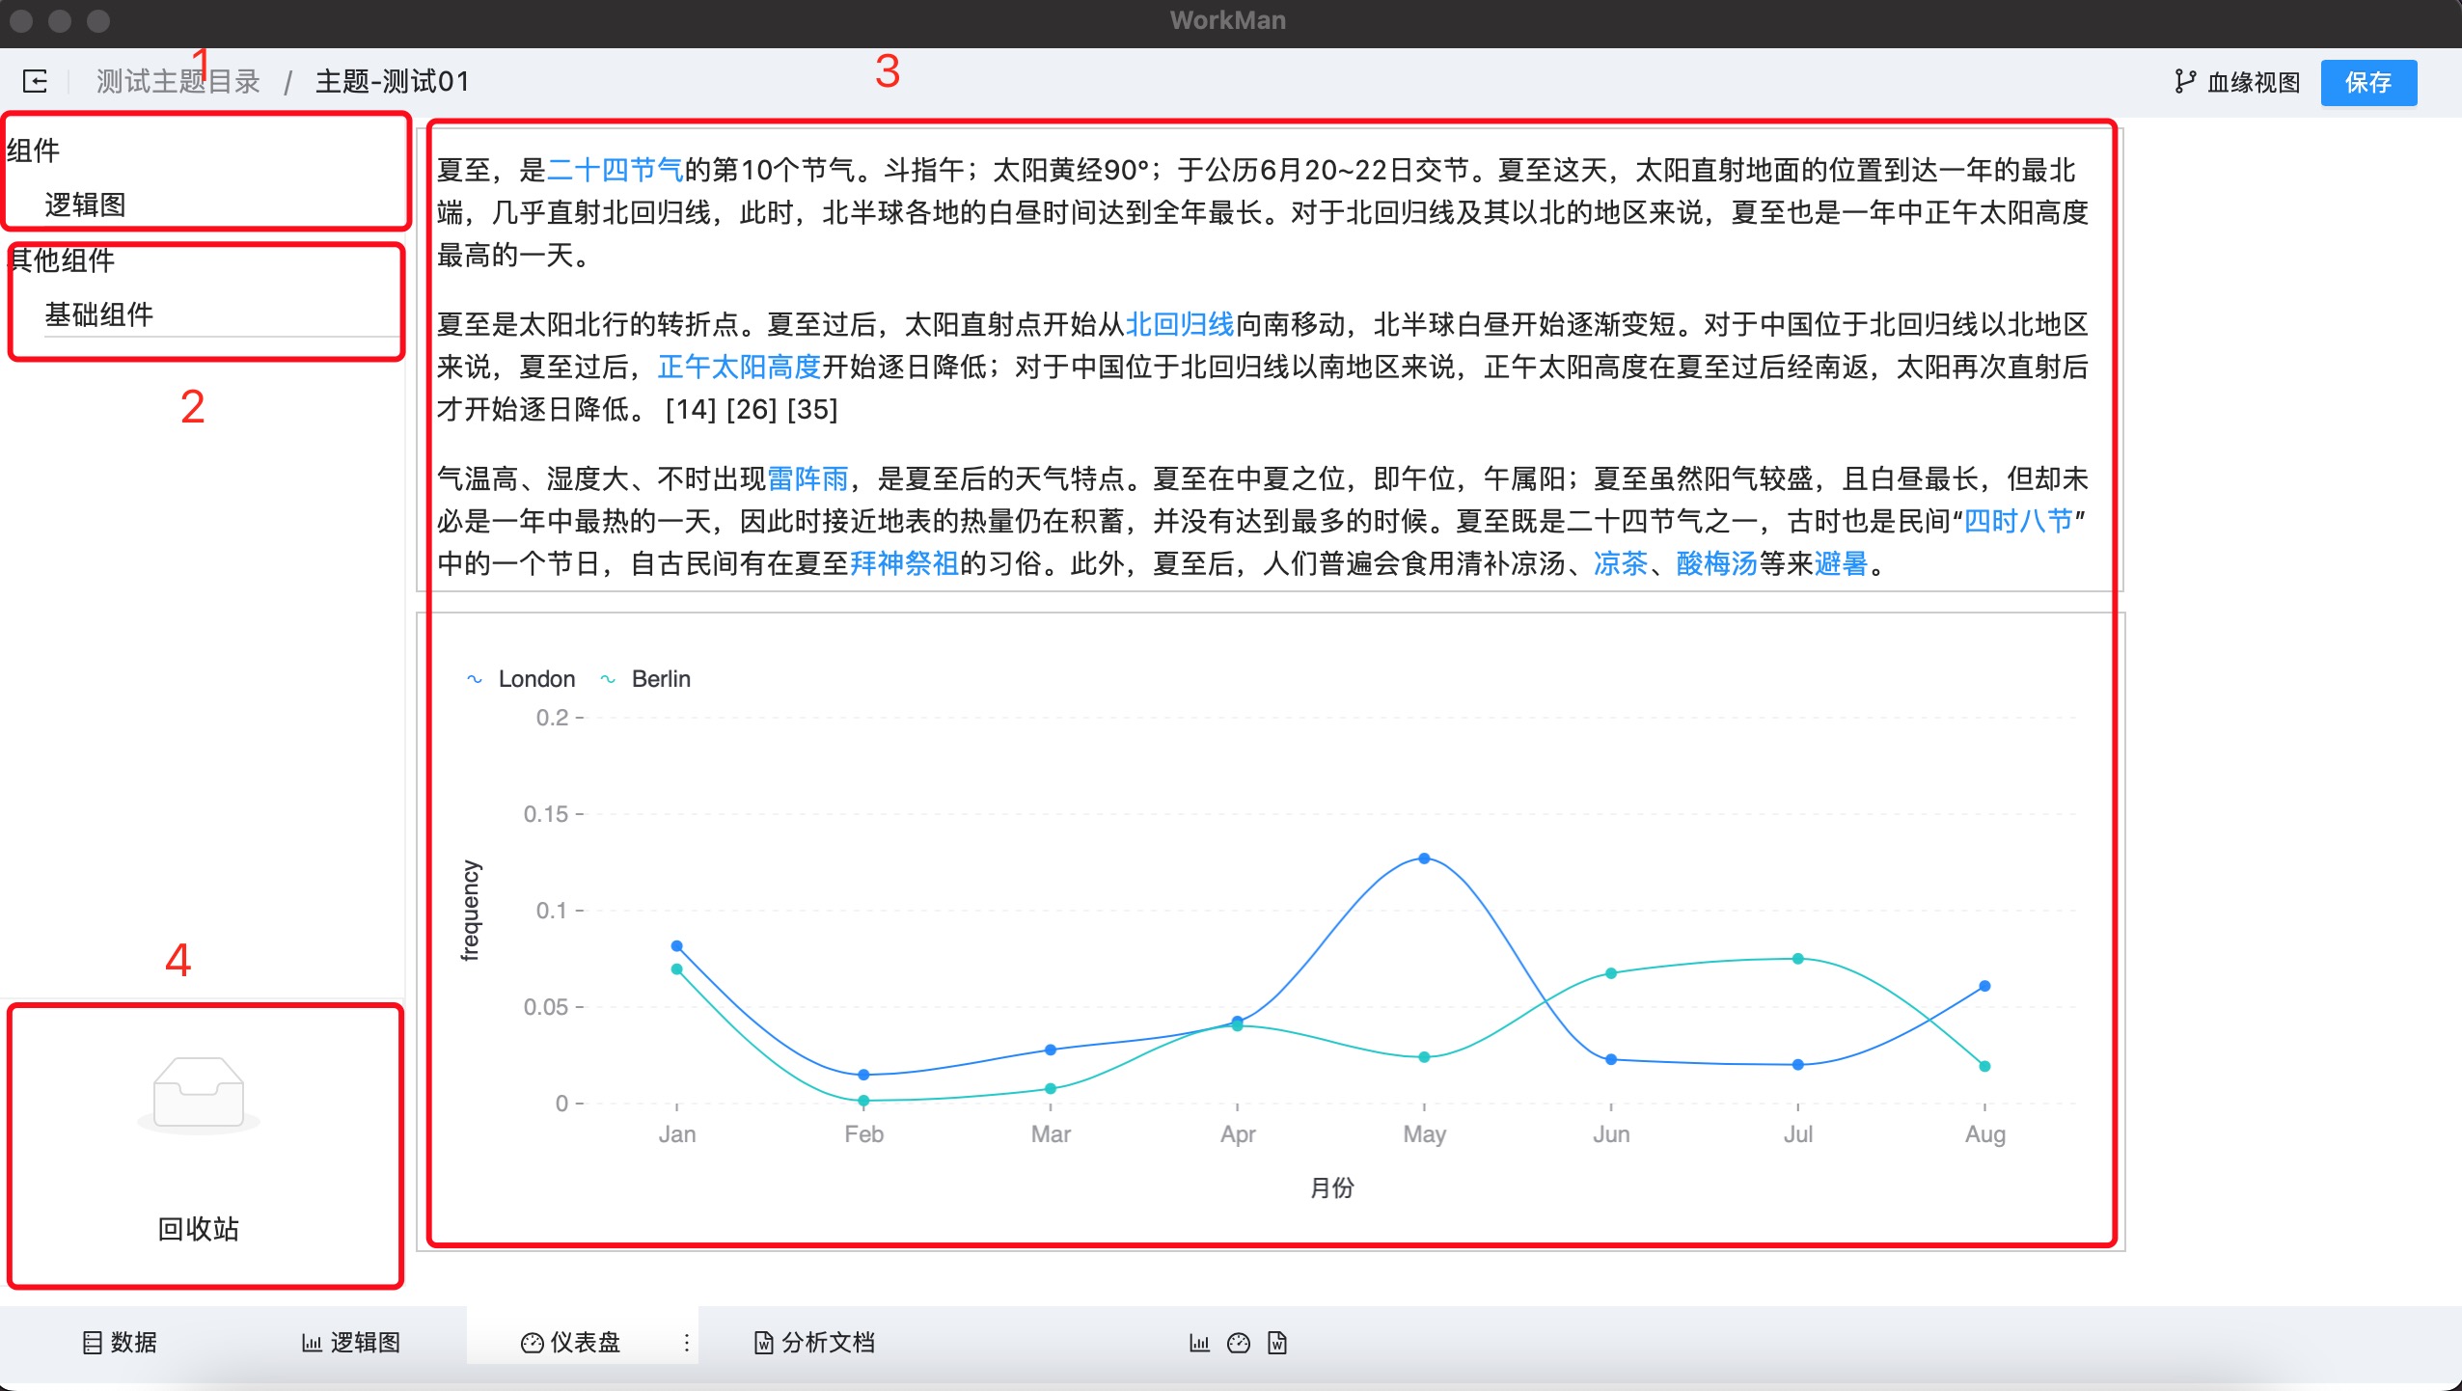
Task: Switch to the 数据 tab
Action: (120, 1342)
